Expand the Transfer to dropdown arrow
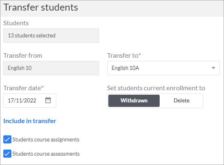The width and height of the screenshot is (224, 165). click(213, 68)
